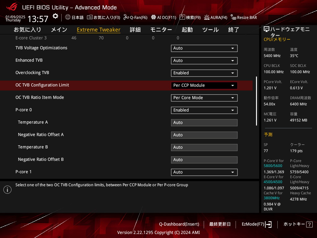Image resolution: width=317 pixels, height=238 pixels.
Task: Expand the OC TVB Configuration Limit dropdown
Action: tap(204, 86)
